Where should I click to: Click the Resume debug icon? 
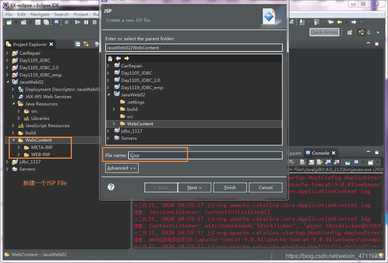point(78,22)
